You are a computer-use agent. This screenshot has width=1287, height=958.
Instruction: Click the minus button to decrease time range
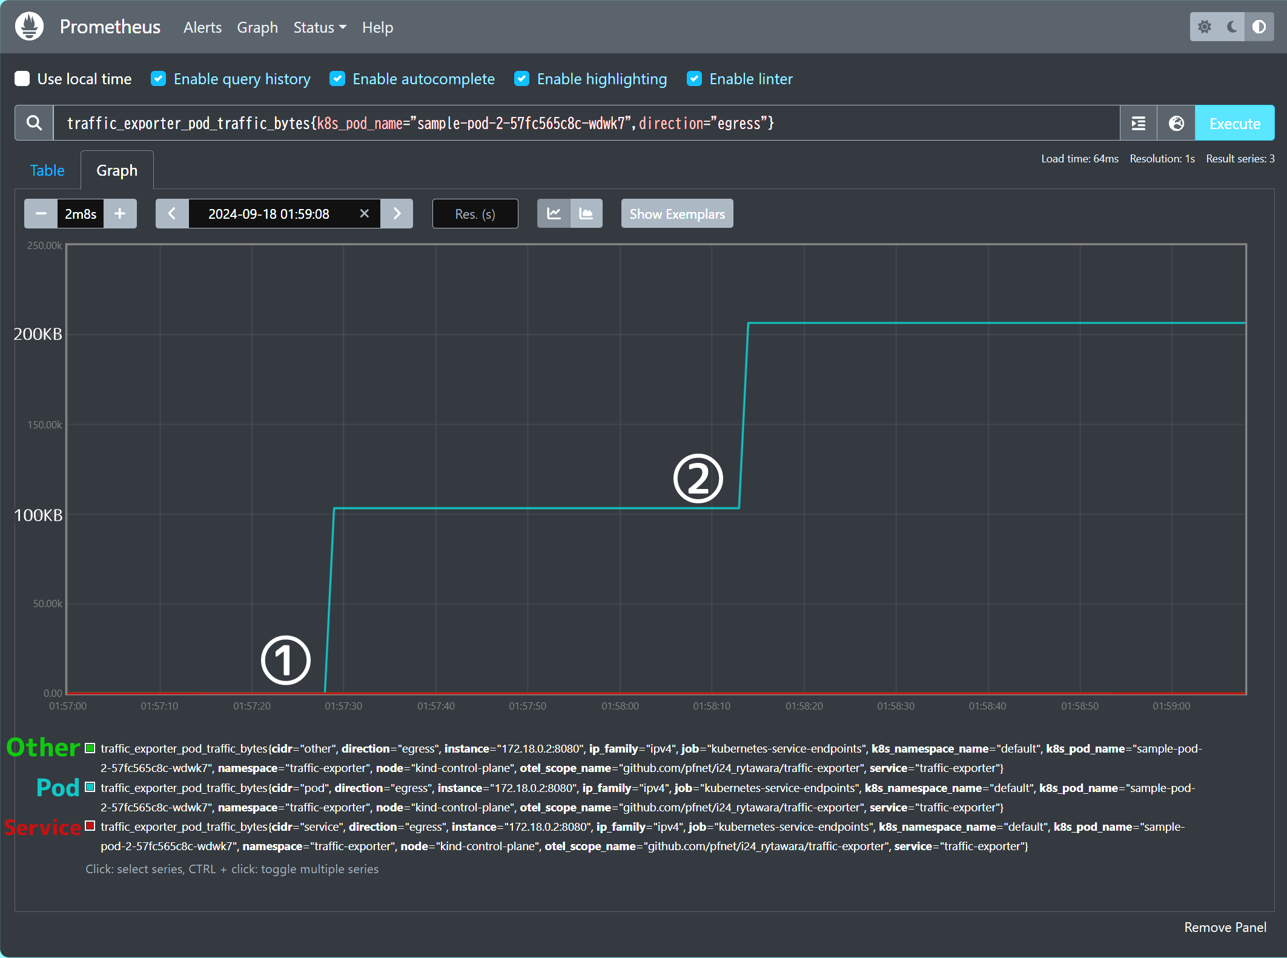tap(40, 213)
